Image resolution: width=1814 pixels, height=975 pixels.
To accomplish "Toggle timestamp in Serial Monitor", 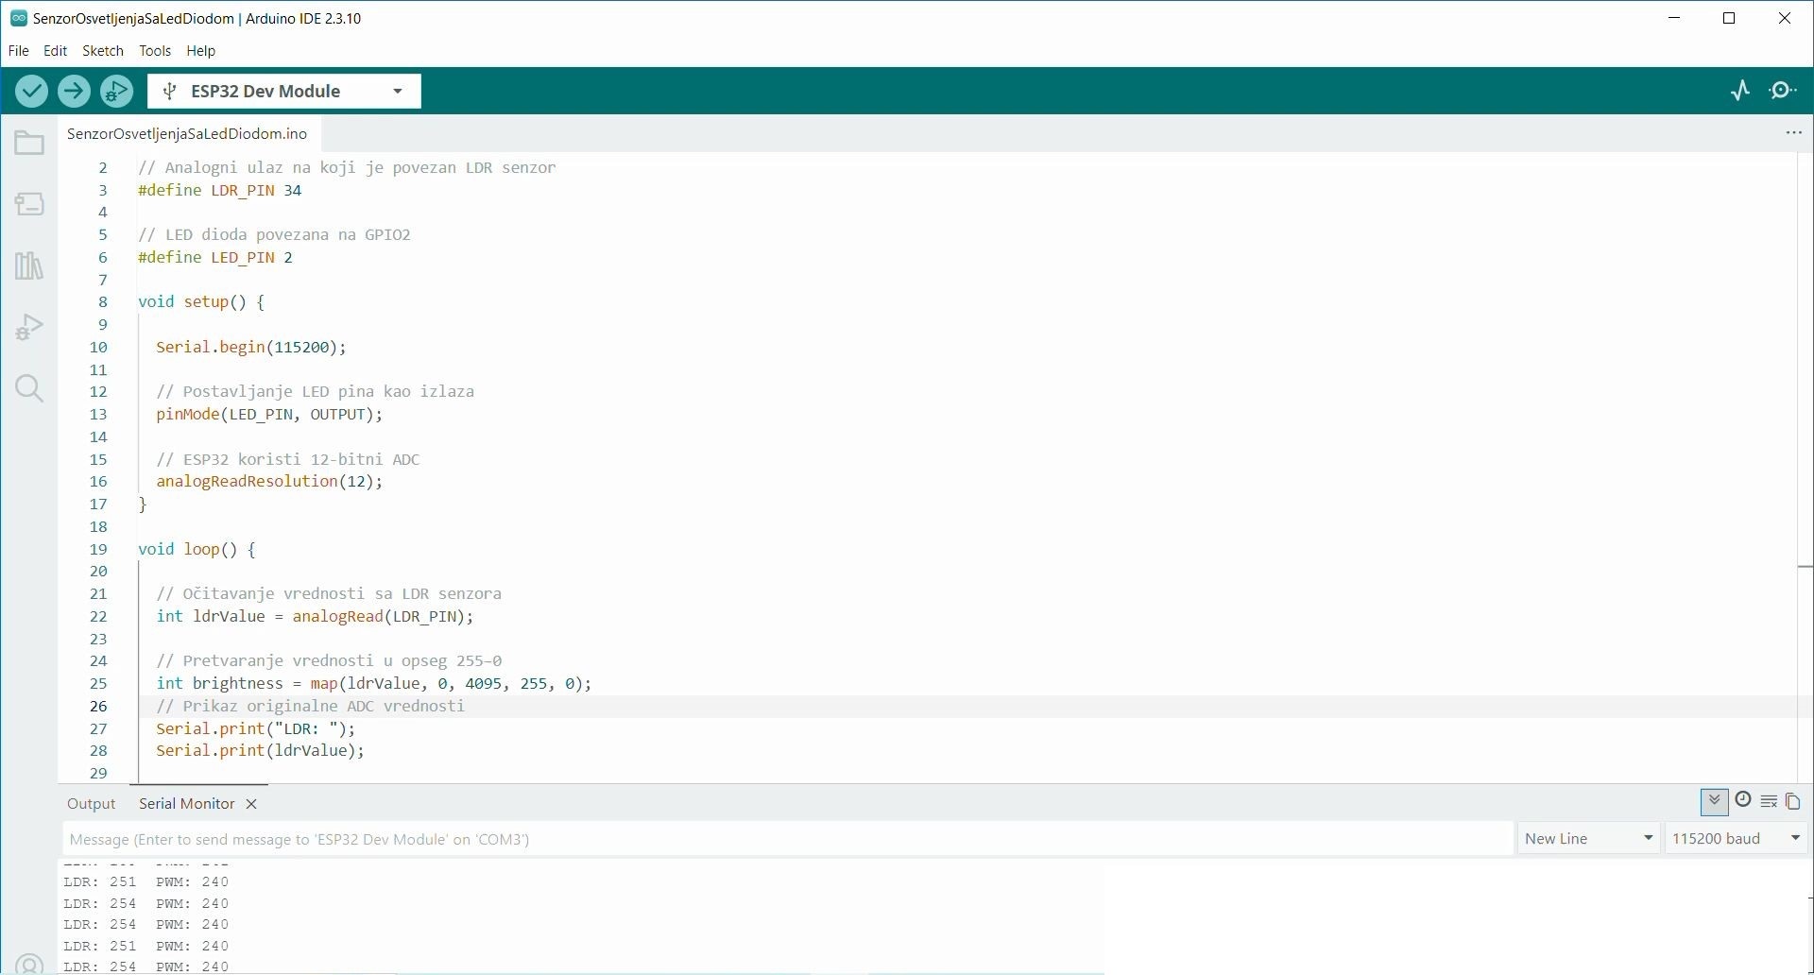I will tap(1743, 800).
